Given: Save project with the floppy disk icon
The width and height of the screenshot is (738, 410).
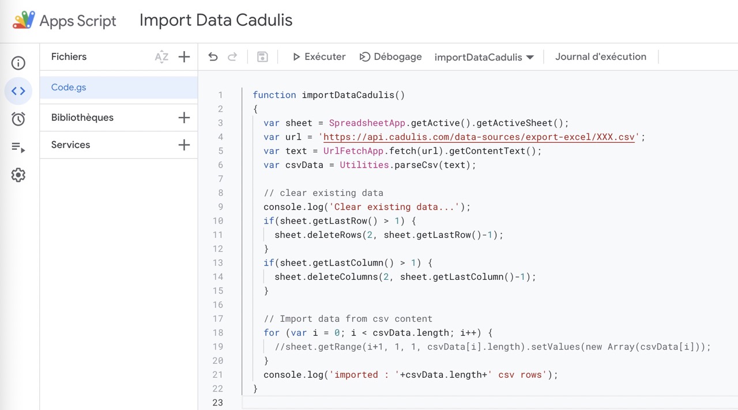Looking at the screenshot, I should [262, 56].
